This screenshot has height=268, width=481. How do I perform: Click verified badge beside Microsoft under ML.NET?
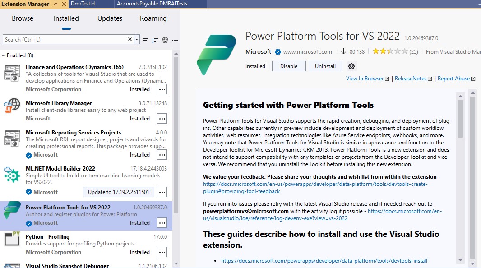[x=29, y=192]
